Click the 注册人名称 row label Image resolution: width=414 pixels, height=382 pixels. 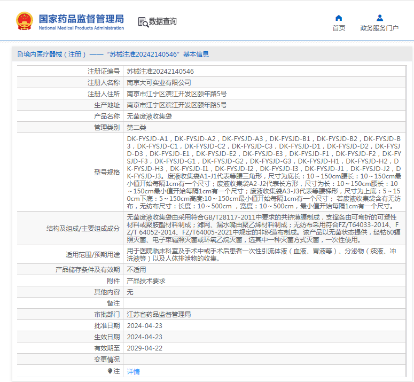[104, 83]
